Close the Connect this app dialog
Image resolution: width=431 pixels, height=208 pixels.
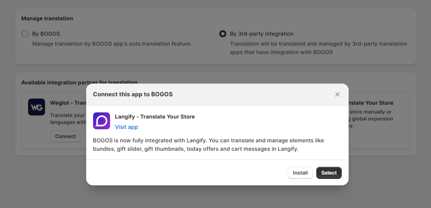tap(337, 94)
